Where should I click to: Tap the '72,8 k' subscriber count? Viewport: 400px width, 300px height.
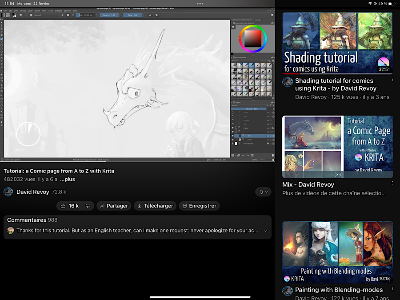click(59, 192)
